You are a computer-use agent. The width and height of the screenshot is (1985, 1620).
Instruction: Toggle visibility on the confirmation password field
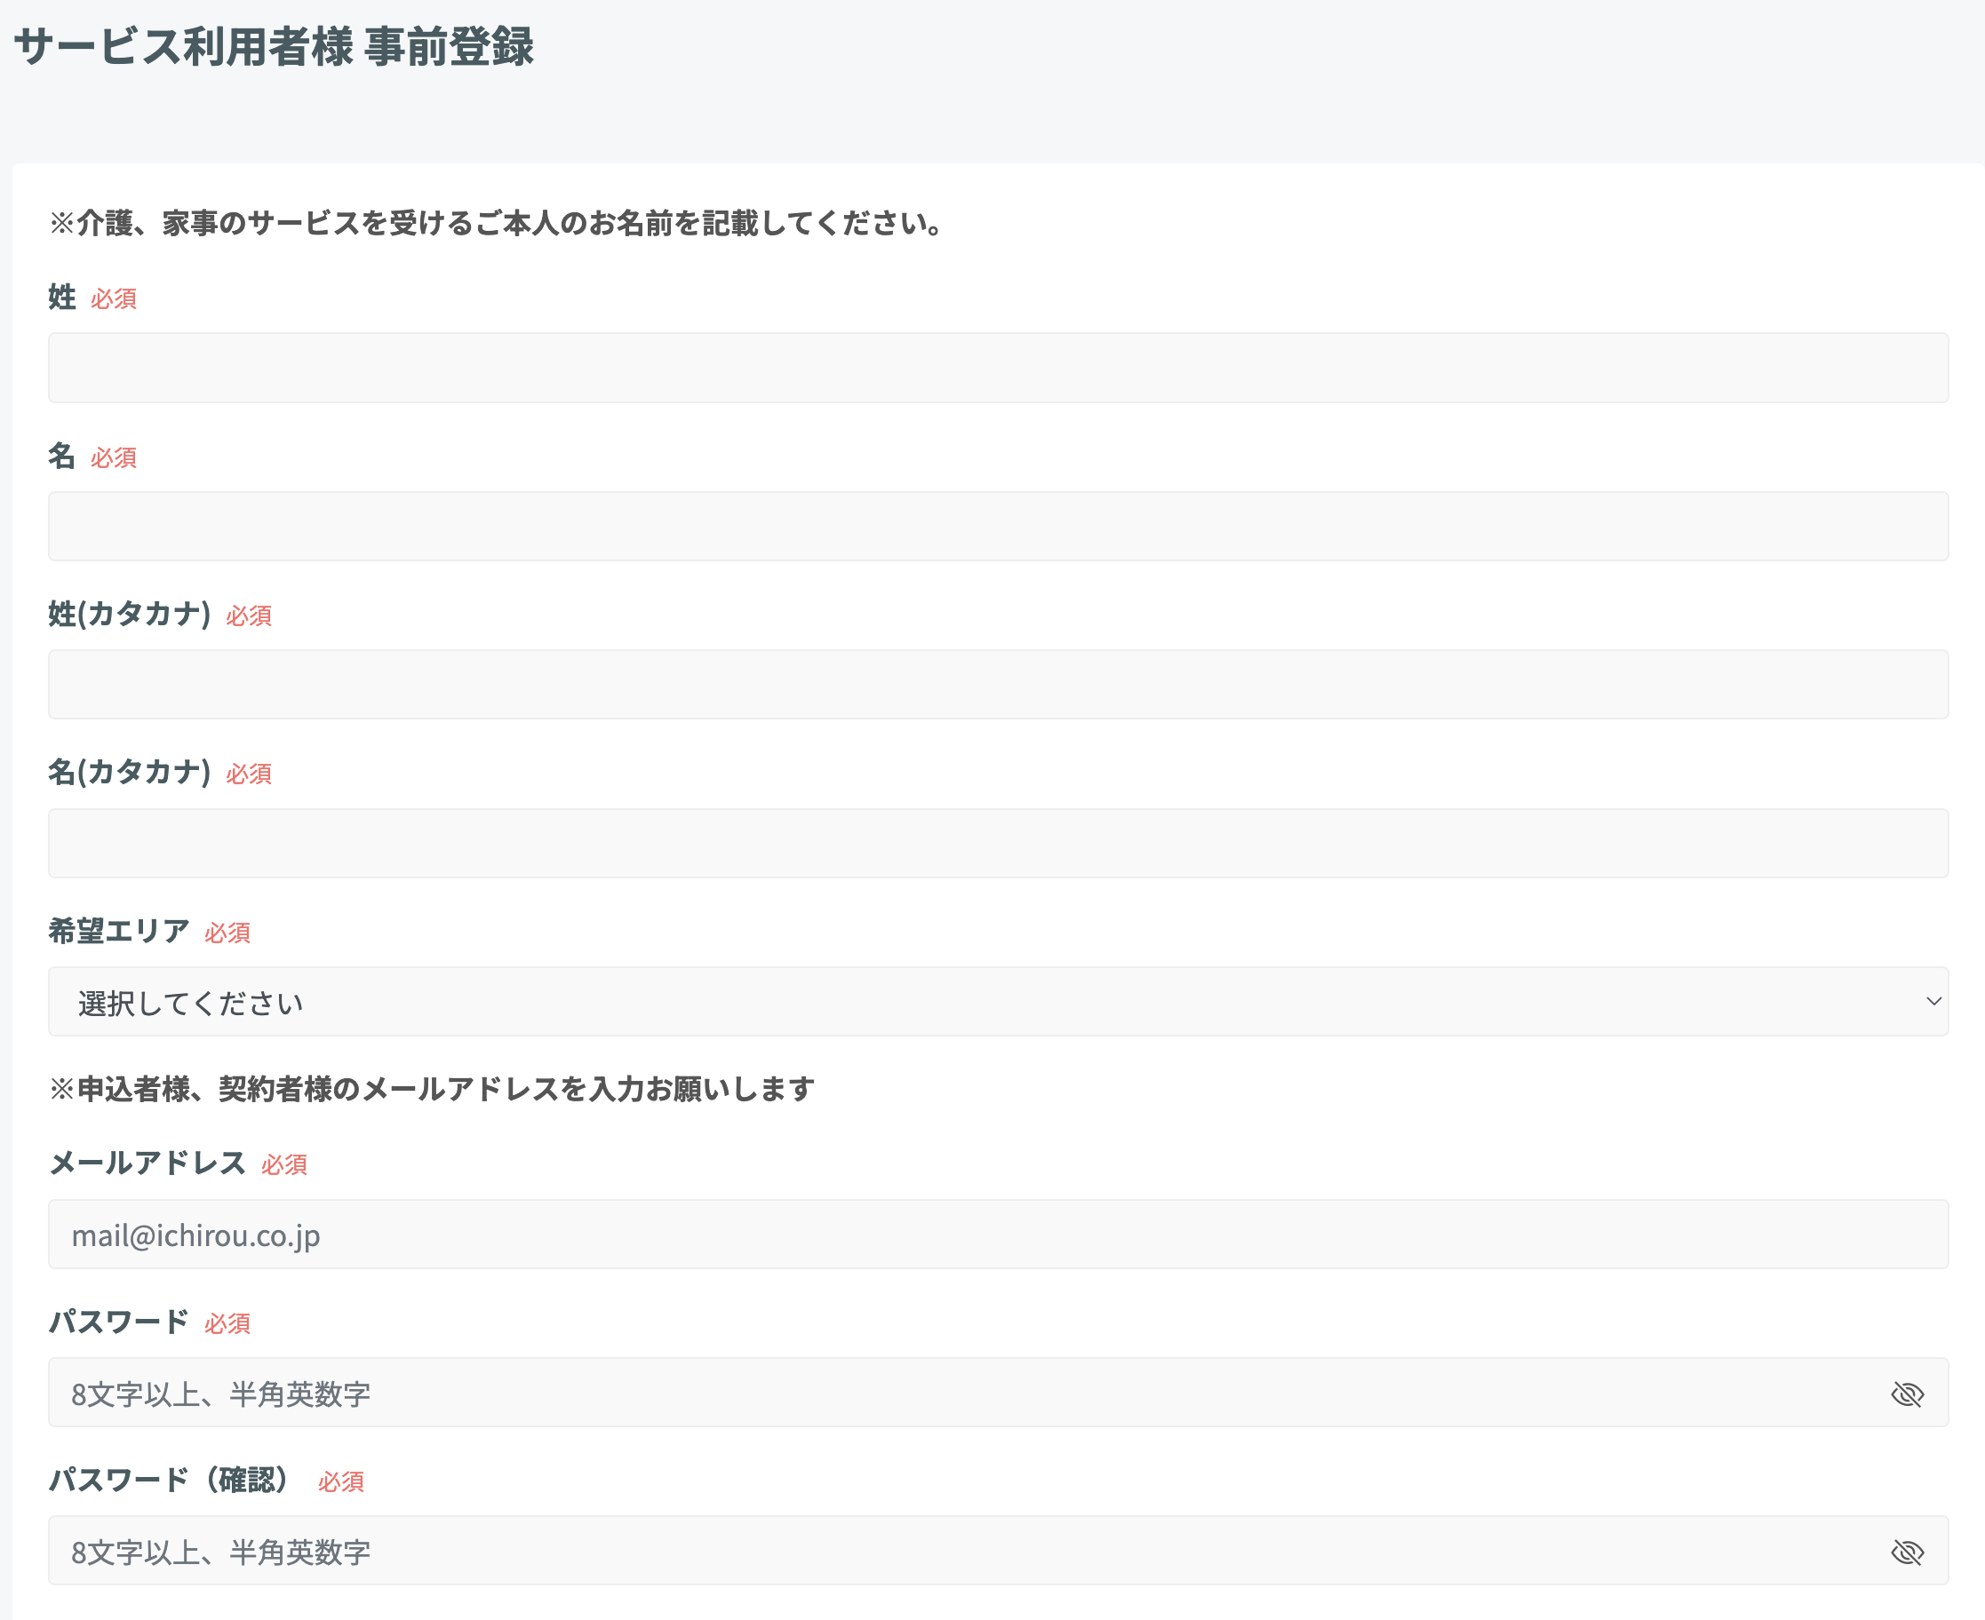pos(1908,1552)
